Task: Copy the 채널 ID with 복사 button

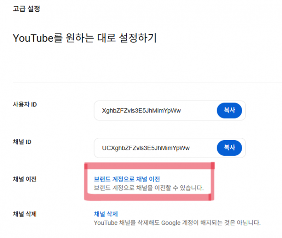Action: point(229,148)
